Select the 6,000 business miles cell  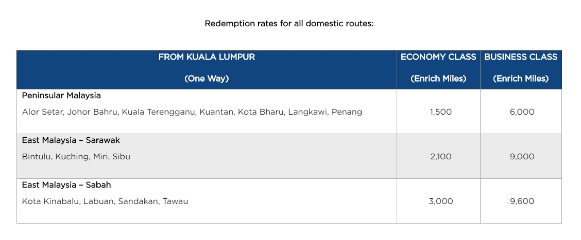522,112
